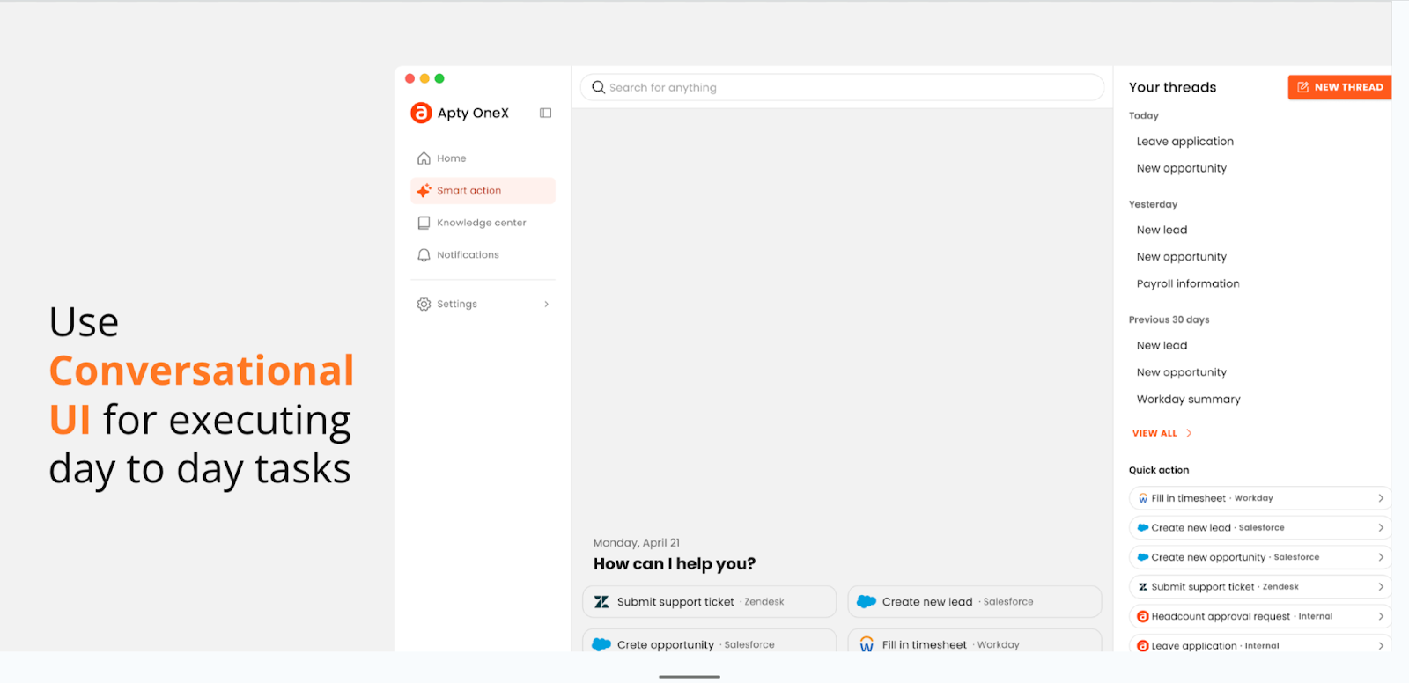This screenshot has height=683, width=1409.
Task: Select Submit support ticket quick action
Action: pyautogui.click(x=1260, y=587)
